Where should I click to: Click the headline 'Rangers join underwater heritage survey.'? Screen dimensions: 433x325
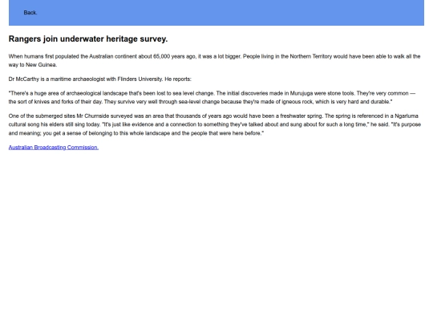click(88, 39)
